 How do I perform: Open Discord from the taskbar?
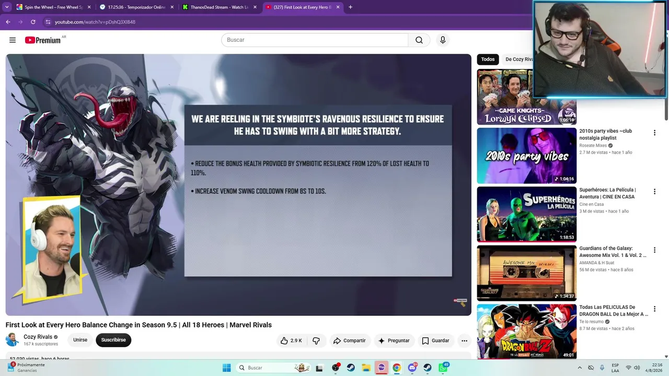[x=412, y=368]
